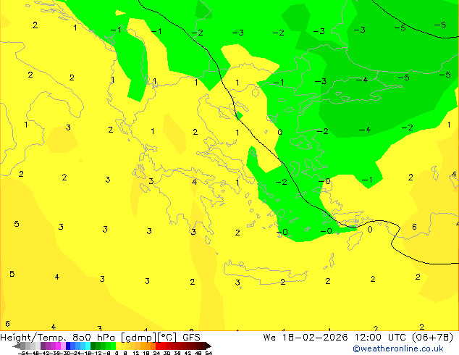Image resolution: width=459 pixels, height=355 pixels.
Task: Pick the cyan legend swatch near -18
Action: [88, 346]
